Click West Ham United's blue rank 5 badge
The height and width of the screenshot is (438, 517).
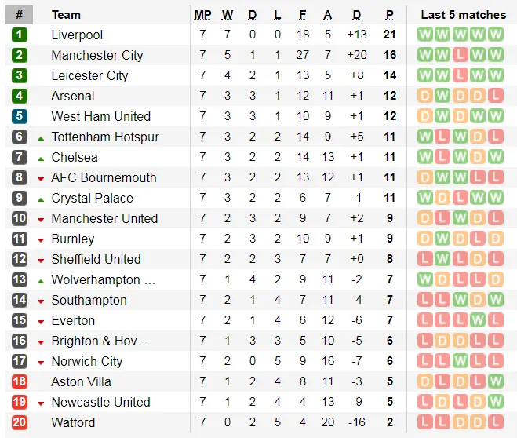20,116
